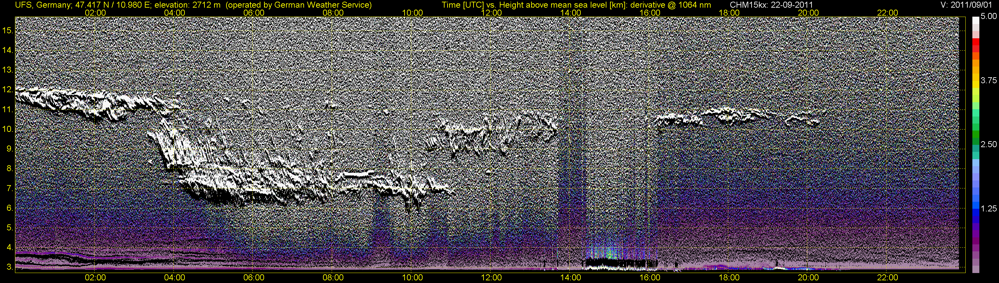Click the 20:00 label on top time axis
This screenshot has height=283, width=999.
coord(809,13)
